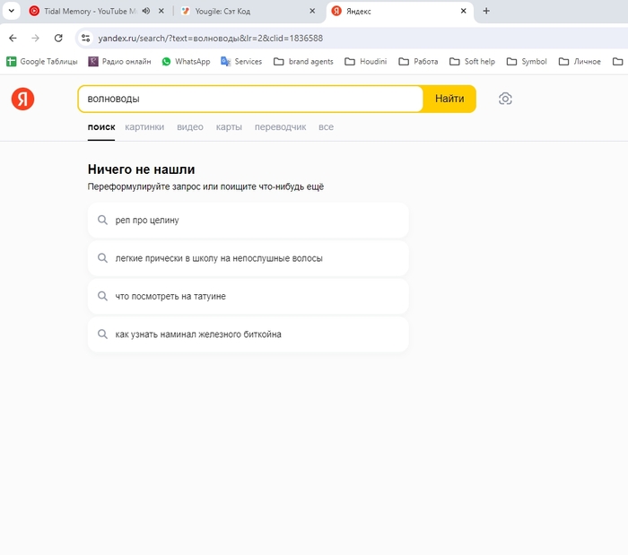This screenshot has width=628, height=555.
Task: Expand the brand agents bookmark folder
Action: coord(303,62)
